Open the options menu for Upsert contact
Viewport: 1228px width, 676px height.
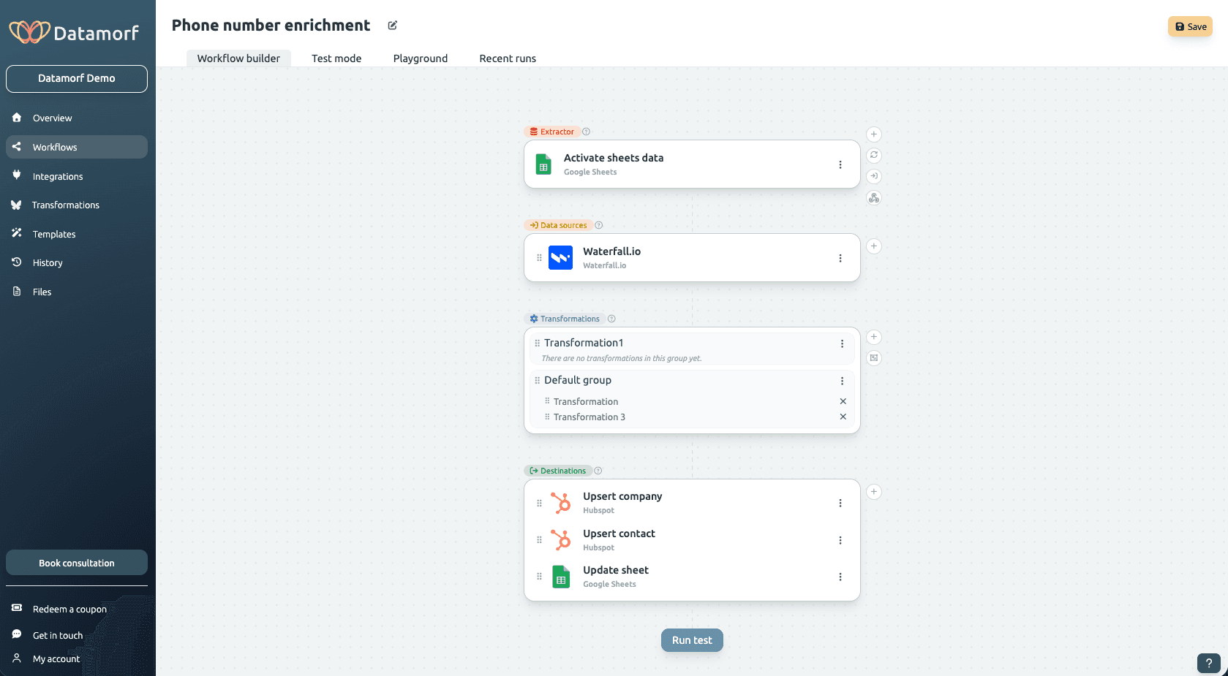tap(840, 540)
